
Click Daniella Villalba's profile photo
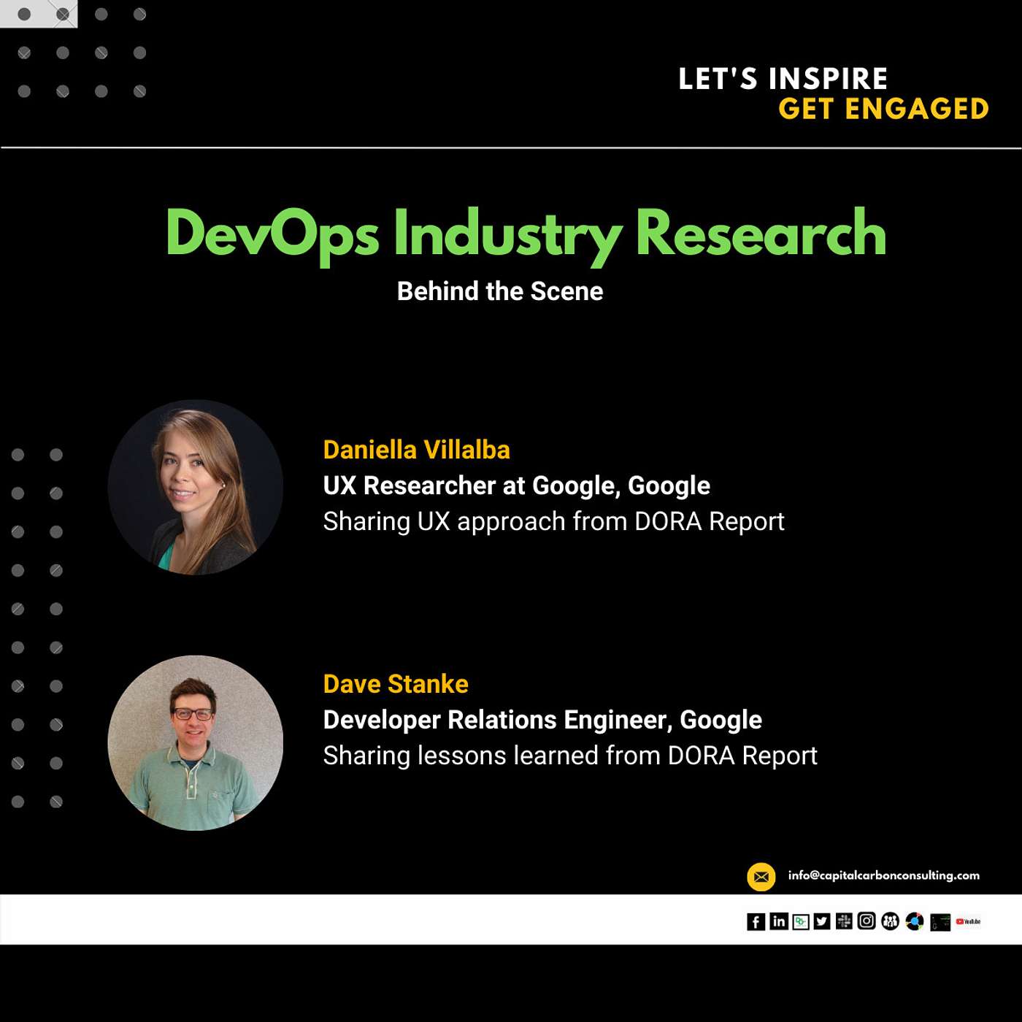point(196,488)
